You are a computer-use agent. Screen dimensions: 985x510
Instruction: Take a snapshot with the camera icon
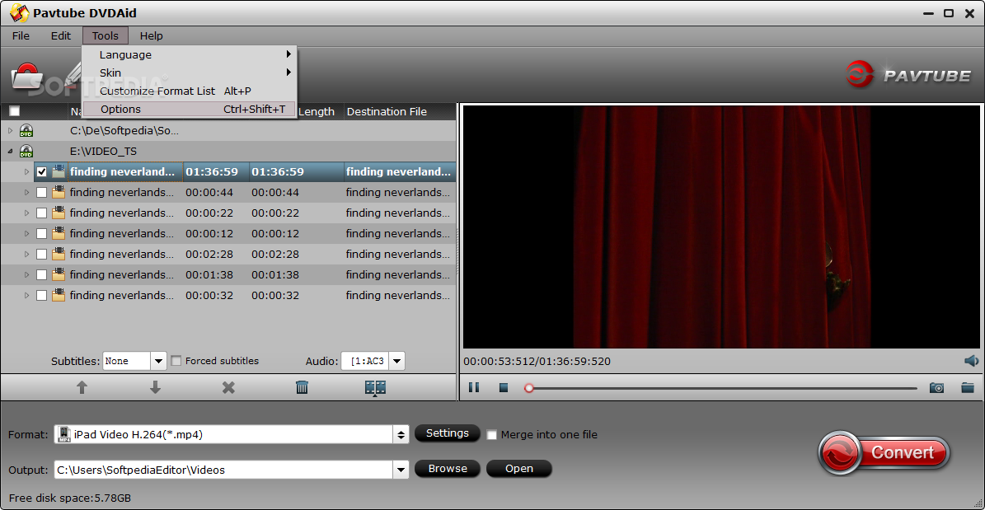936,387
